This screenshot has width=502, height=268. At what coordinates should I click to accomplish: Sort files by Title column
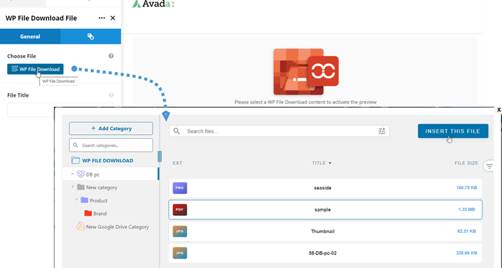[321, 163]
